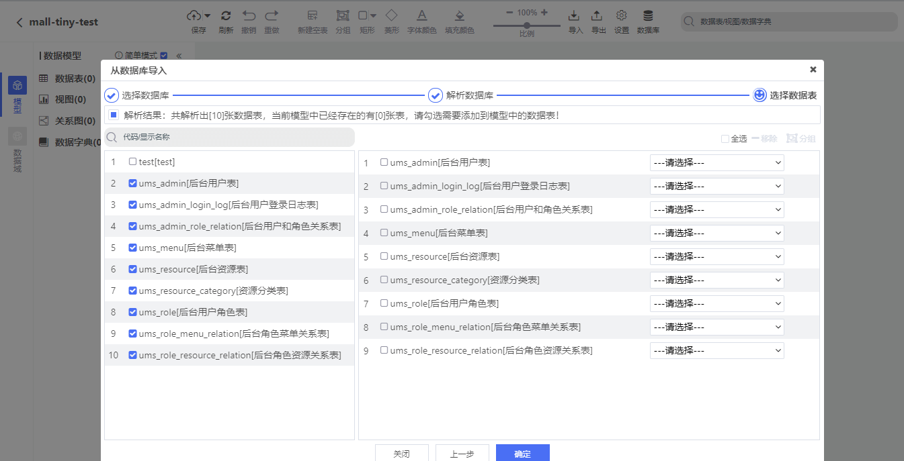
Task: Click the 上一步 previous step button
Action: (x=462, y=453)
